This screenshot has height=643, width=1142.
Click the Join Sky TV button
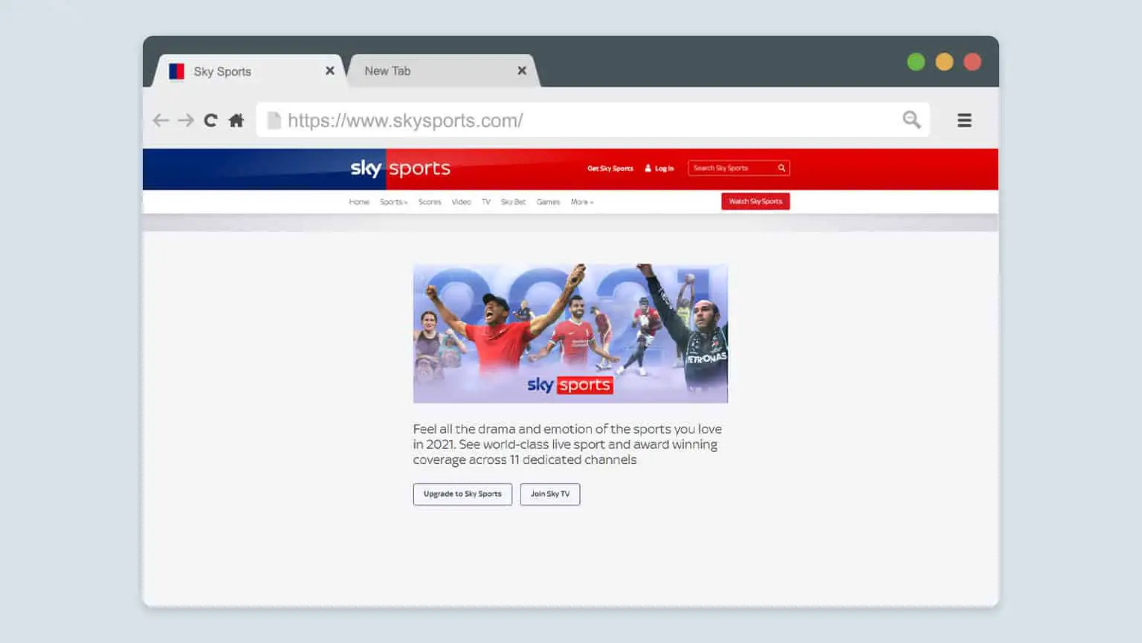550,494
